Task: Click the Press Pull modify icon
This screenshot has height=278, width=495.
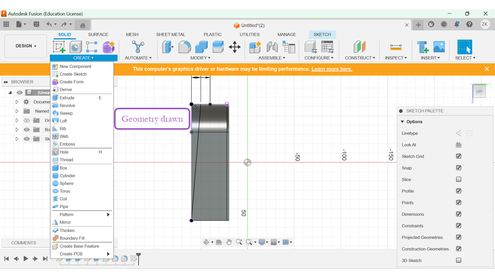Action: point(168,47)
